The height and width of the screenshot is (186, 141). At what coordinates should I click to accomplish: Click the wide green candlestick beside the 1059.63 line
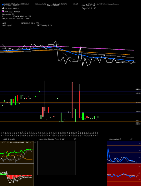[83, 116]
